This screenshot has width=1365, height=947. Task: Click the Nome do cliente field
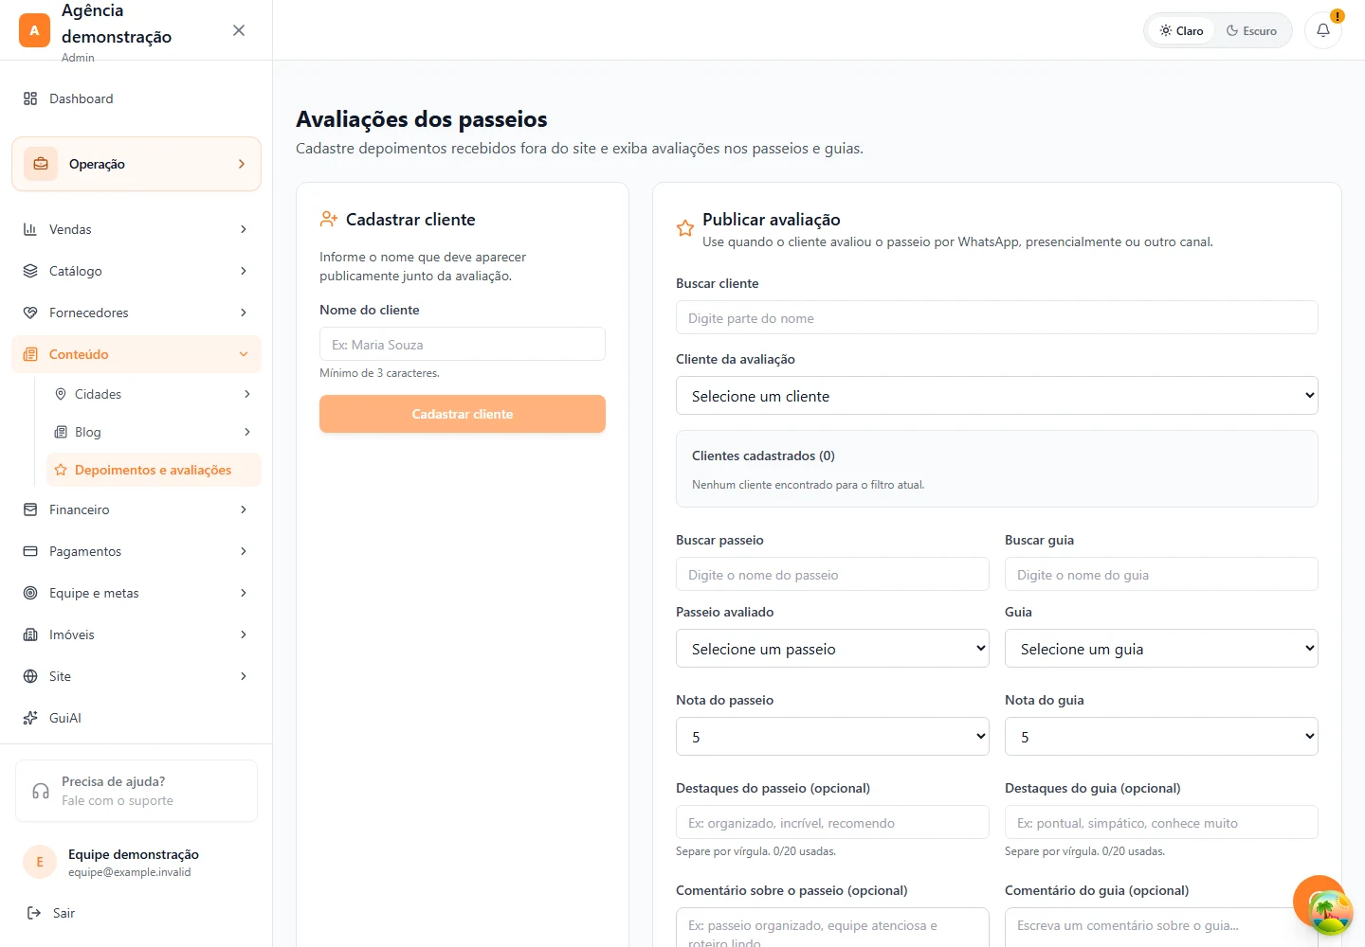point(463,344)
